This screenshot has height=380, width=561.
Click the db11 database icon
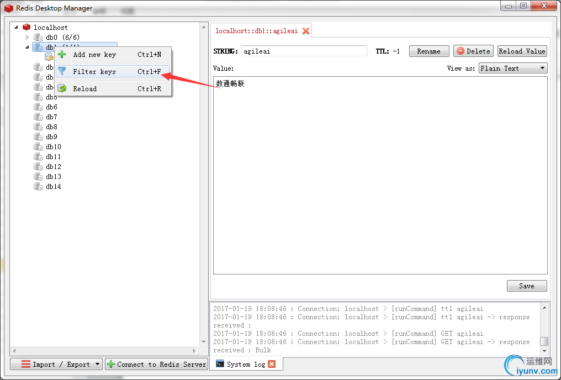[38, 156]
